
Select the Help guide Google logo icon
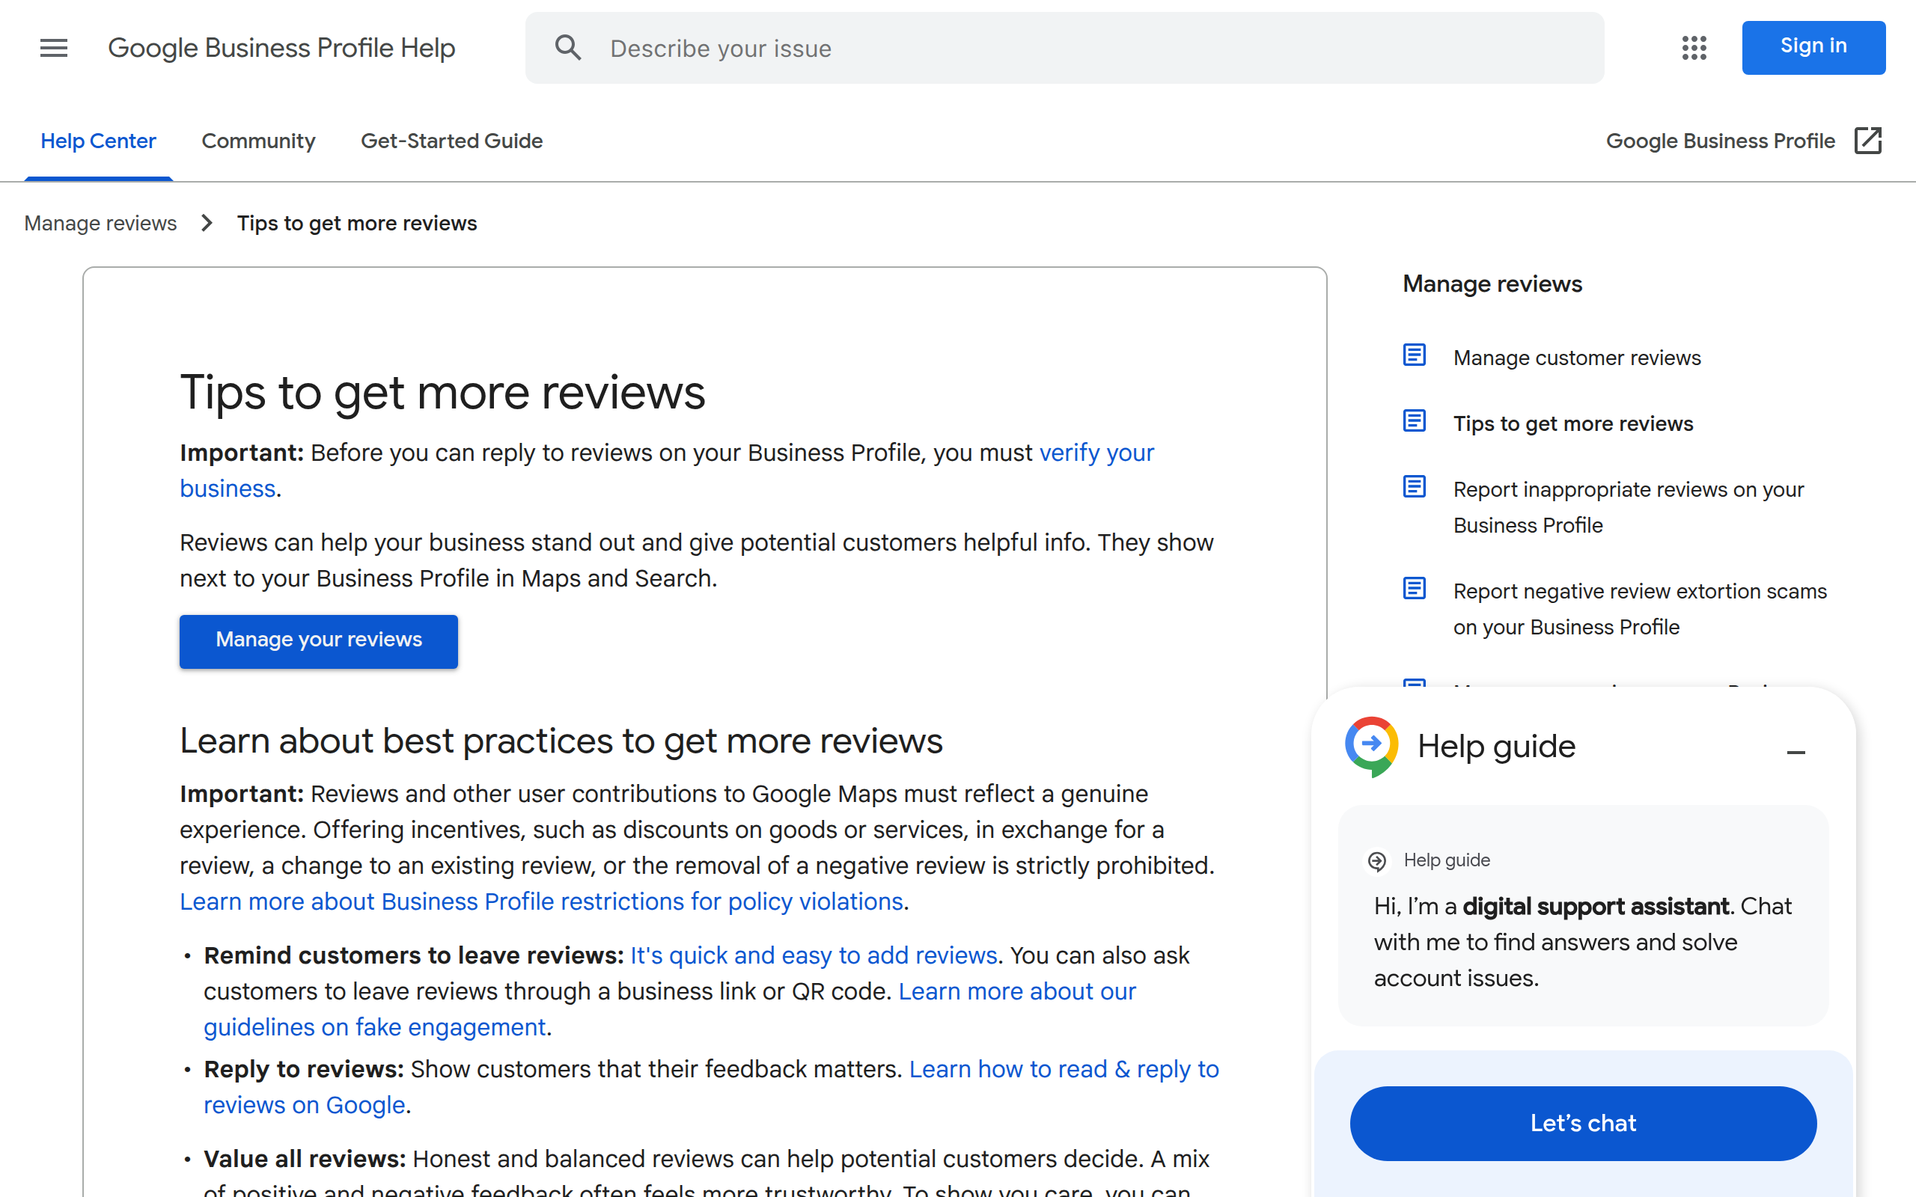(1372, 745)
